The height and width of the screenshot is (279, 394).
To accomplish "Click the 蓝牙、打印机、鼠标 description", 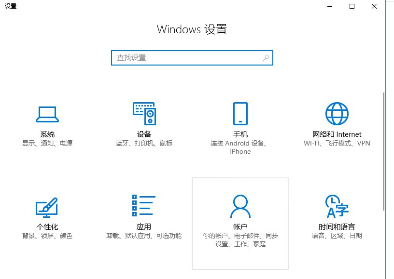I will [144, 144].
